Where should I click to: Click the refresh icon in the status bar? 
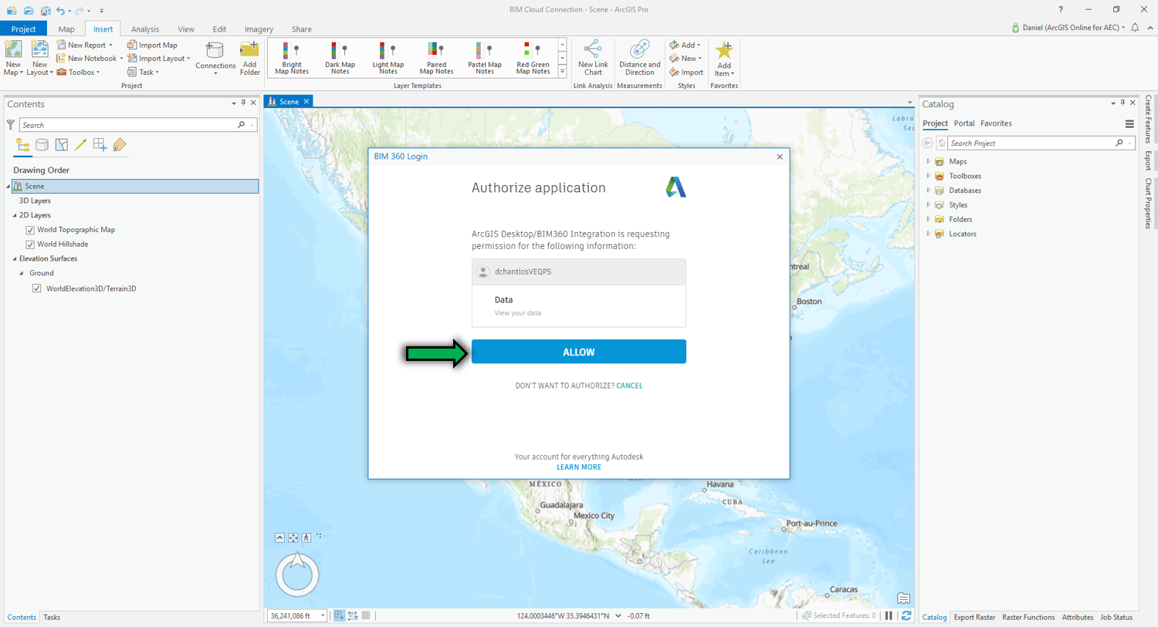pos(906,615)
